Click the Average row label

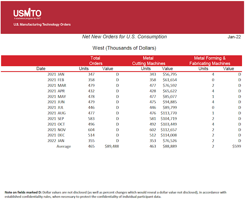pyautogui.click(x=64, y=146)
